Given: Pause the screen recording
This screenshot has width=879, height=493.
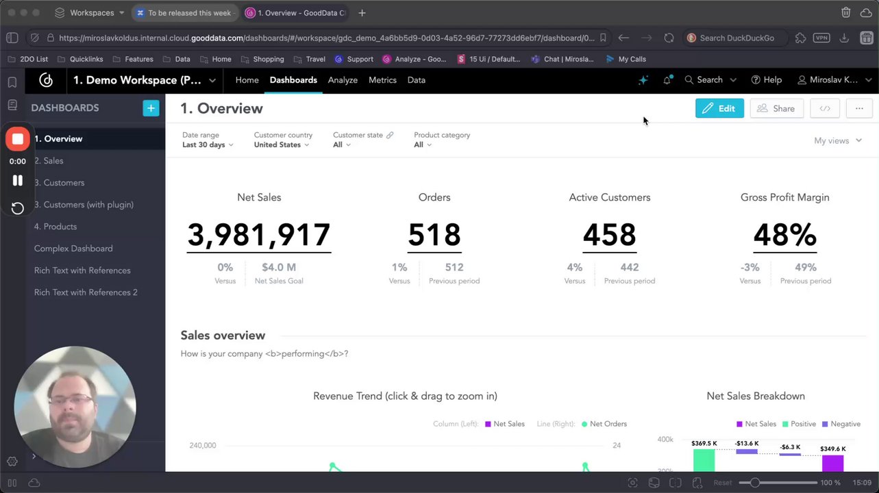Looking at the screenshot, I should pos(18,181).
